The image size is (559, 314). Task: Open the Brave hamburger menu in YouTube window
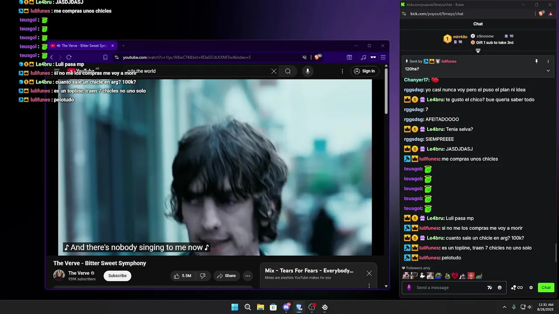point(383,57)
